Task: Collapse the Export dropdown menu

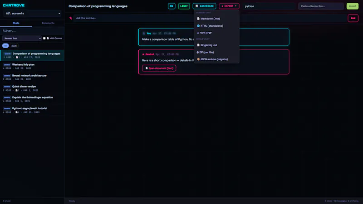Action: click(x=229, y=6)
